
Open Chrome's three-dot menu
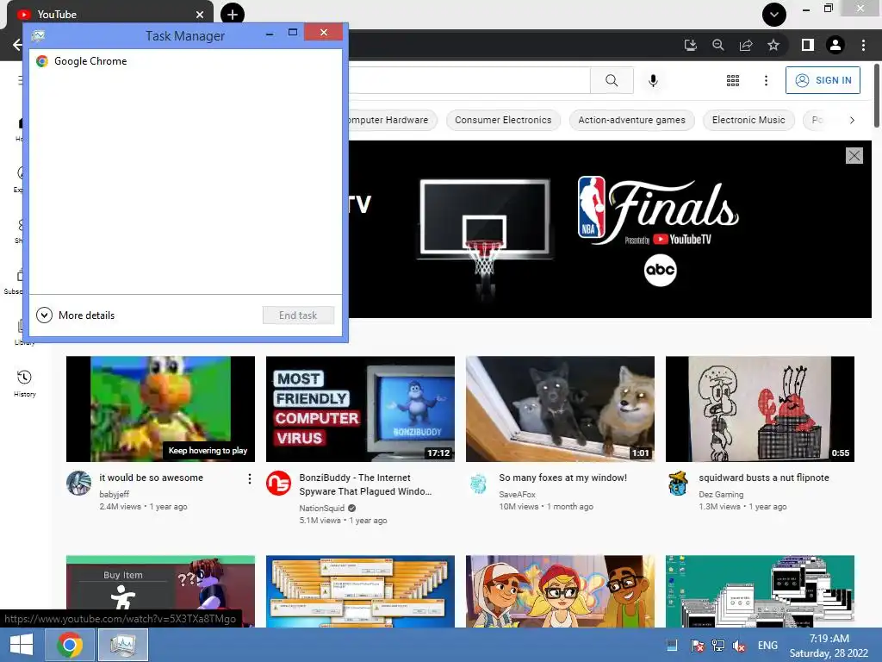coord(863,45)
